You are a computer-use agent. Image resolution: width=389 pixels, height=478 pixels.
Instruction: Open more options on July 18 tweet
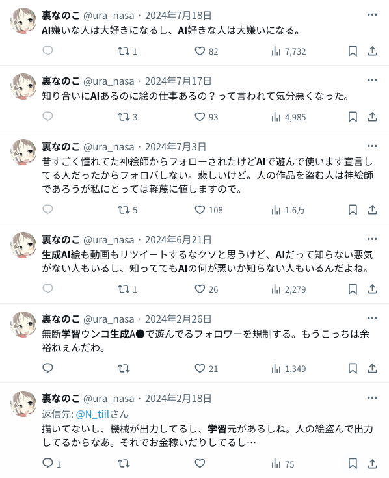[x=372, y=14]
